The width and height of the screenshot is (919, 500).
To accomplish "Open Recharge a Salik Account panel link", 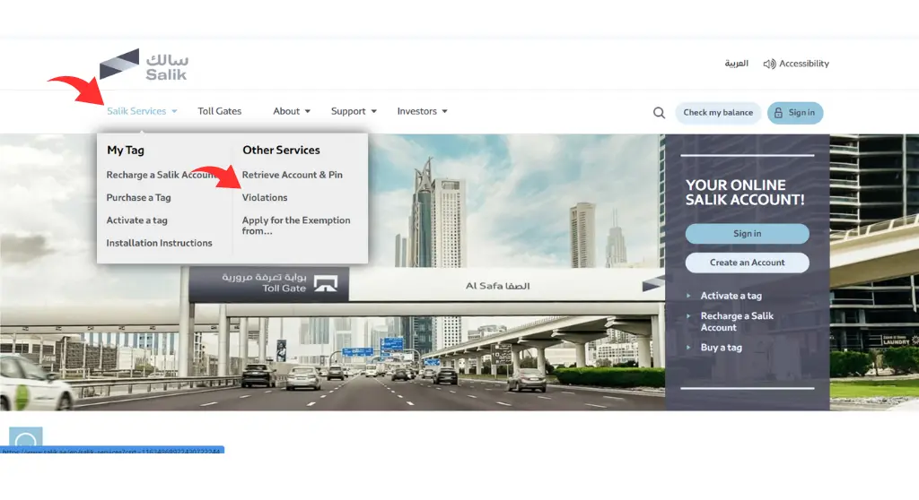I will tap(737, 322).
